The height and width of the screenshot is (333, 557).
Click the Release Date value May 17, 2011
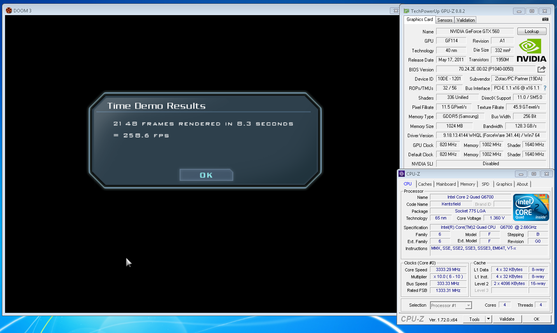pos(451,60)
